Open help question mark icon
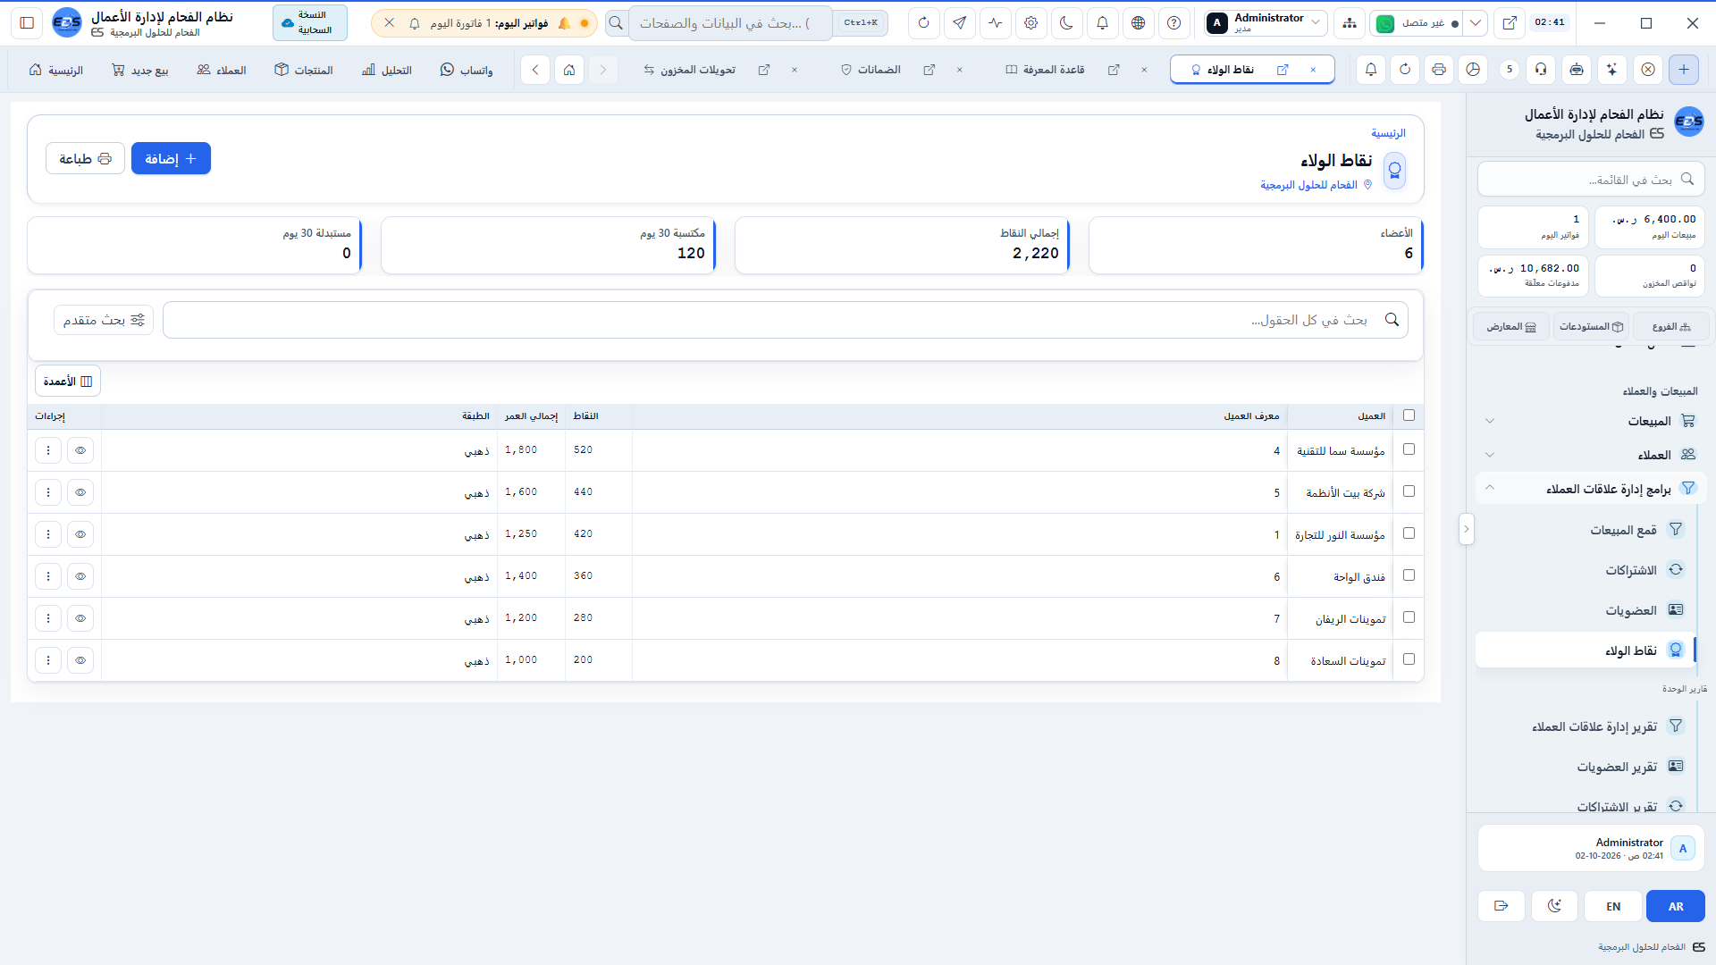Image resolution: width=1716 pixels, height=965 pixels. (x=1173, y=23)
